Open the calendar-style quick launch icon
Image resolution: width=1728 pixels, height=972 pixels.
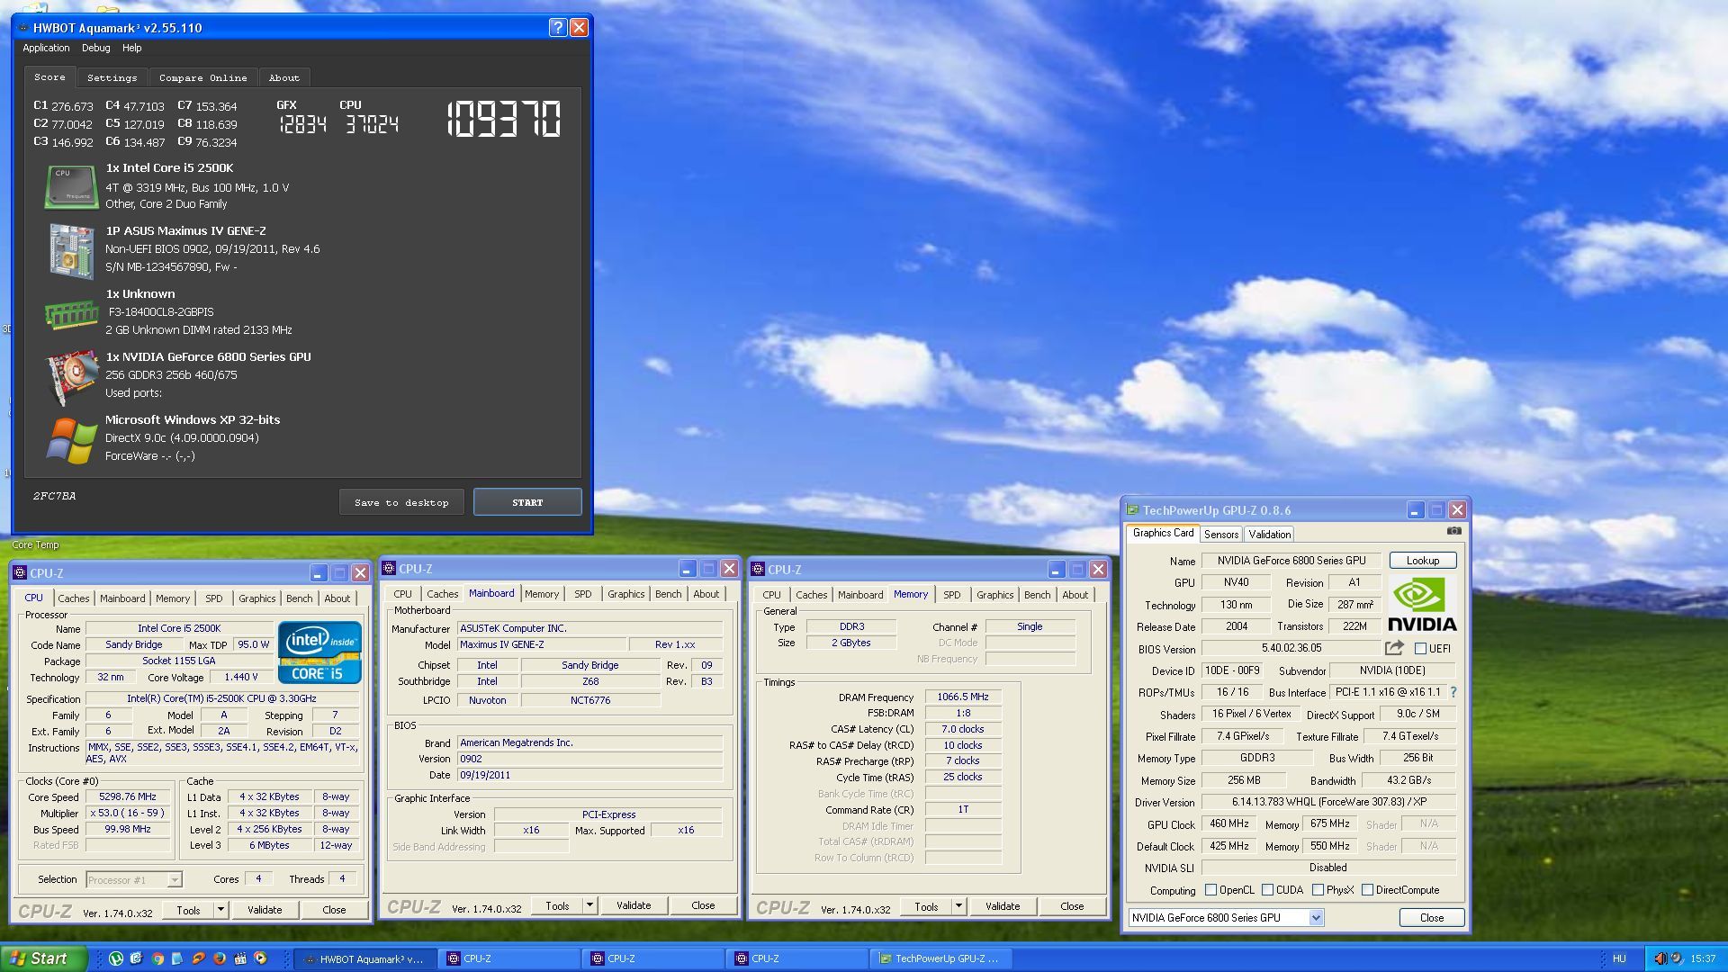pyautogui.click(x=239, y=958)
